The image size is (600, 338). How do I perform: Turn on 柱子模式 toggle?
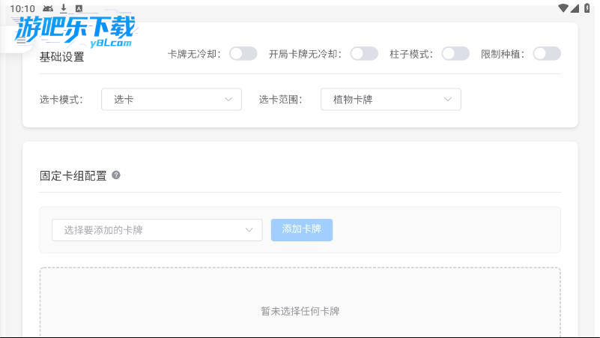(455, 54)
